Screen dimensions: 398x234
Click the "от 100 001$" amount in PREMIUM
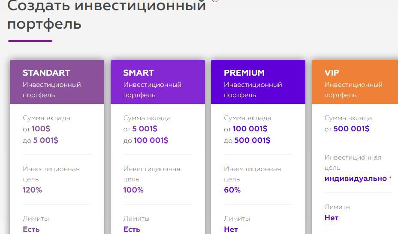pyautogui.click(x=245, y=129)
